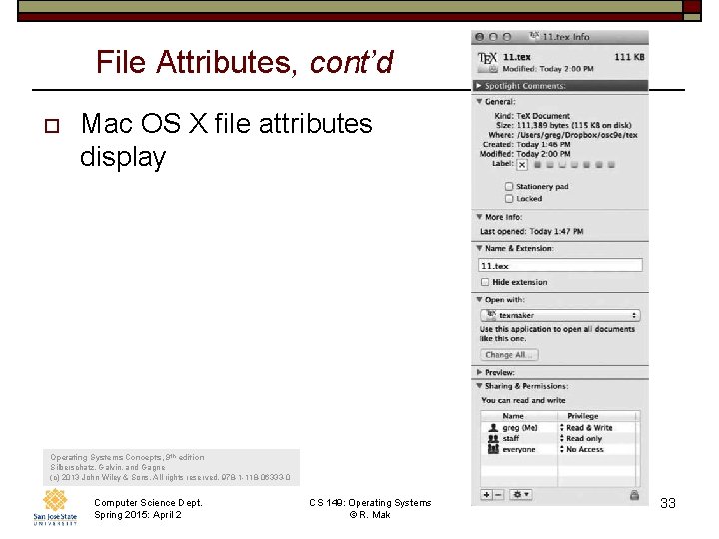Expand the Spotlight Comments section
719x539 pixels.
(479, 86)
